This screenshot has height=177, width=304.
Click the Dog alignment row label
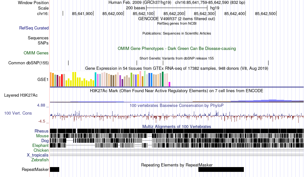tap(45, 141)
